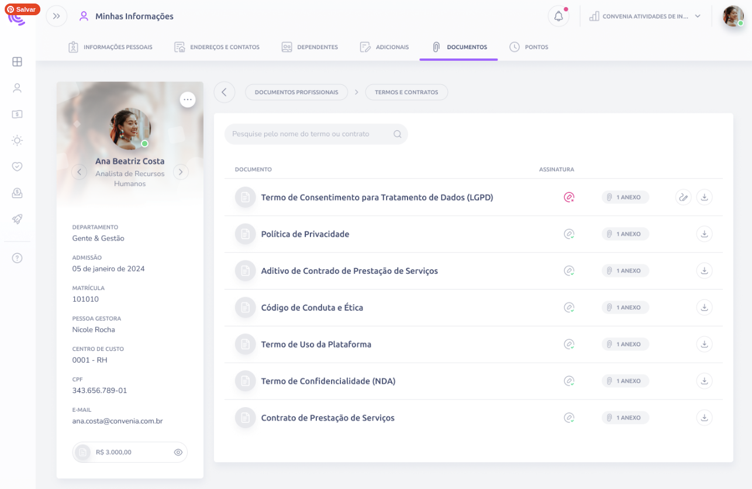This screenshot has width=752, height=489.
Task: Click the heart benefits icon in sidebar
Action: [x=17, y=167]
